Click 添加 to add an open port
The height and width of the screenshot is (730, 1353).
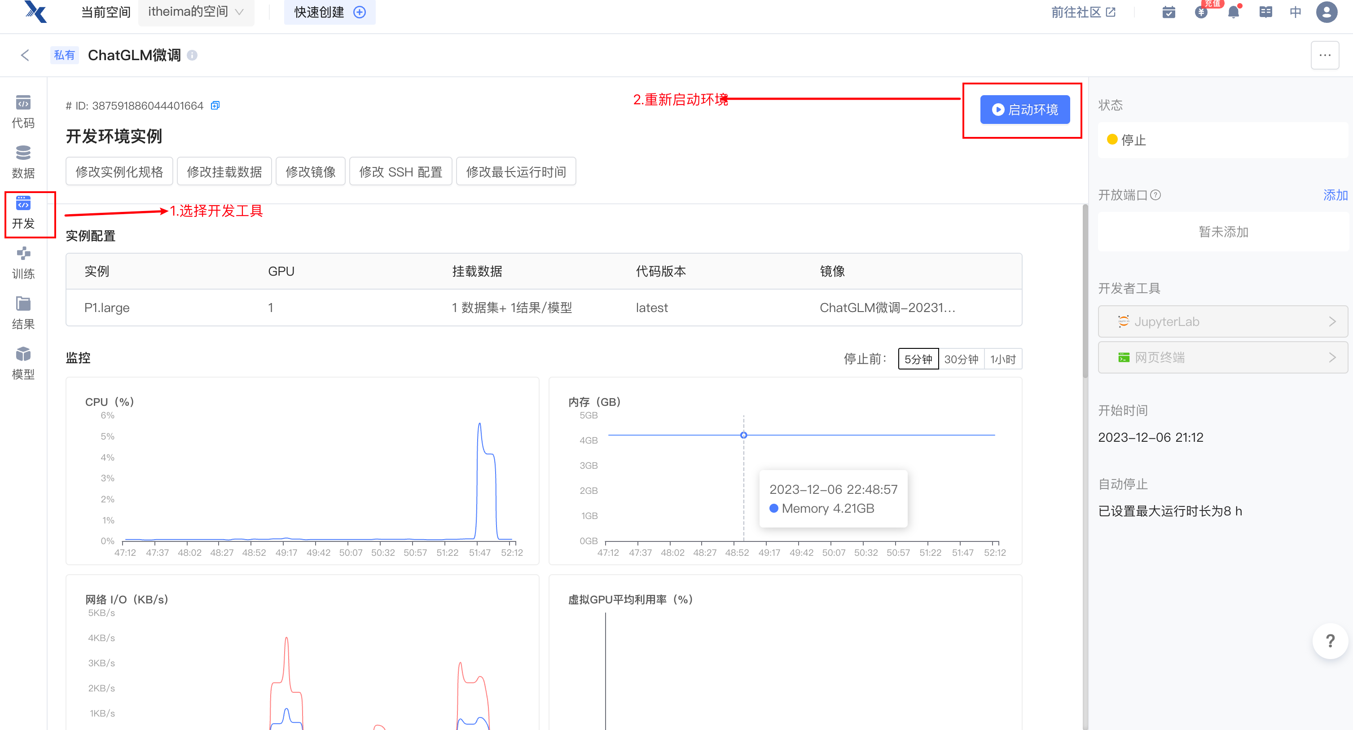click(x=1335, y=195)
